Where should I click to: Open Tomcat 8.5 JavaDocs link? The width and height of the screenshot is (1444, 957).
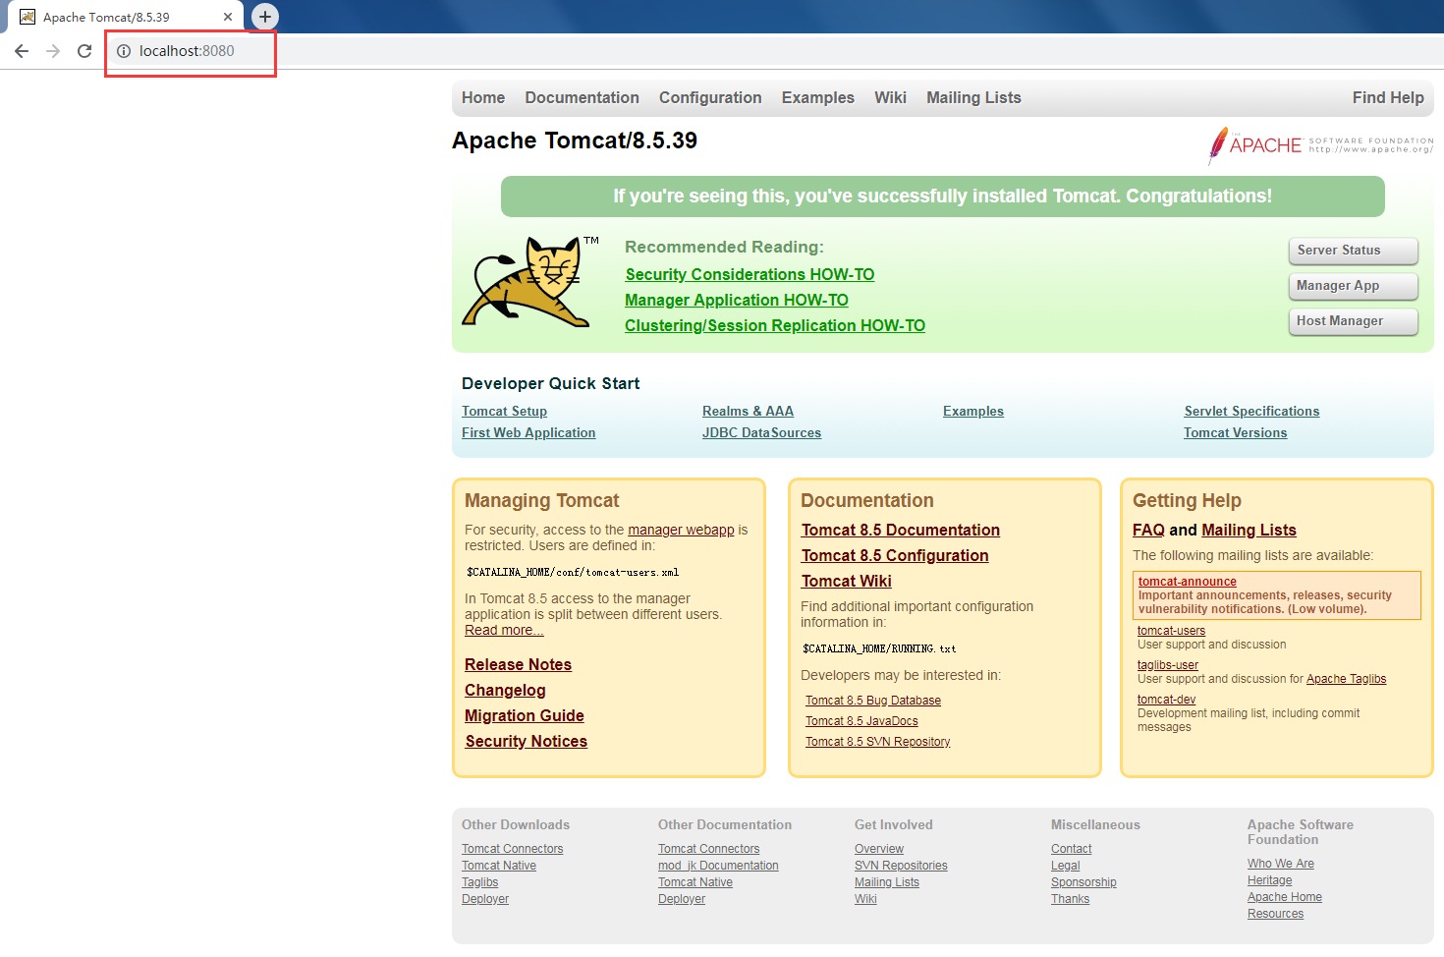click(x=861, y=721)
